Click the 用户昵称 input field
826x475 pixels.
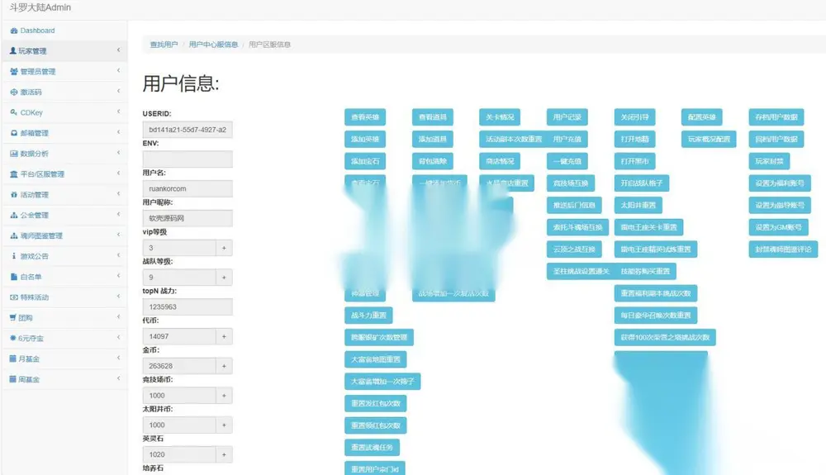[x=188, y=218]
